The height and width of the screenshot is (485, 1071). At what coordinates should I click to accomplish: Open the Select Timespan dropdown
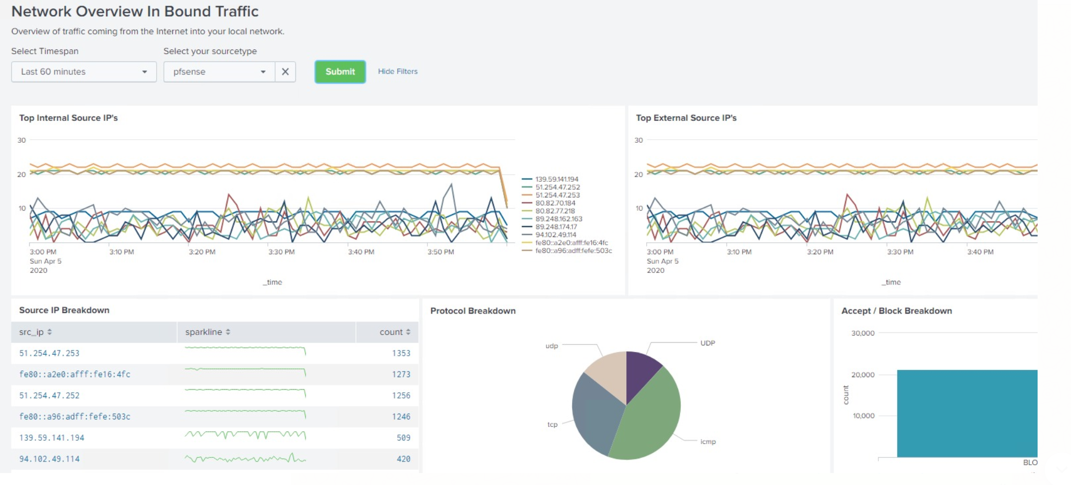click(84, 72)
